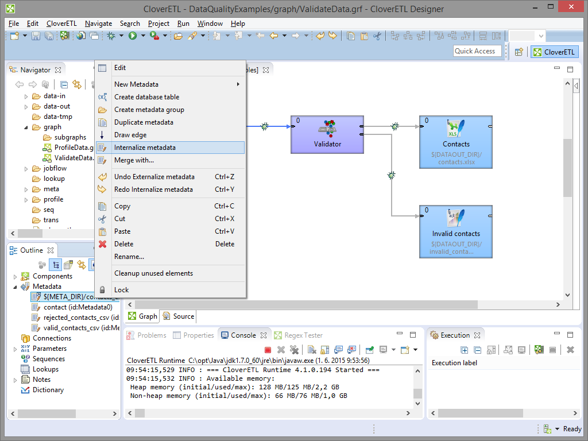Toggle the tree view mode in Outline toolbar
The image size is (588, 441).
coord(56,265)
